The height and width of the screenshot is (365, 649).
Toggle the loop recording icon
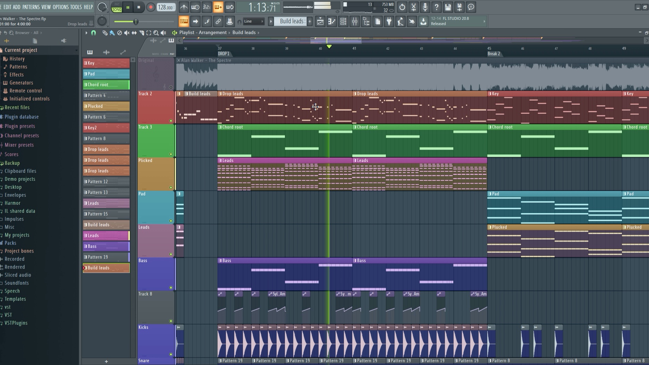(229, 7)
